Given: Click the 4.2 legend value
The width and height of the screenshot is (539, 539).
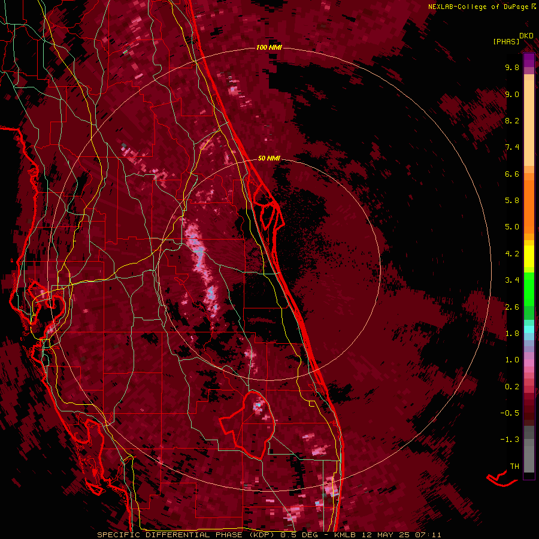Looking at the screenshot, I should [x=512, y=254].
